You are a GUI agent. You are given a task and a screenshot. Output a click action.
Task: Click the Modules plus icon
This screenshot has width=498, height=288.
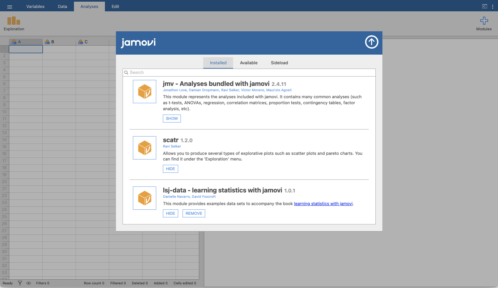(x=484, y=21)
